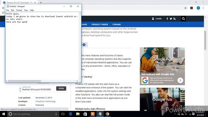Click the 'November 2, 2019' date text
Image resolution: width=208 pixels, height=117 pixels.
[44, 97]
